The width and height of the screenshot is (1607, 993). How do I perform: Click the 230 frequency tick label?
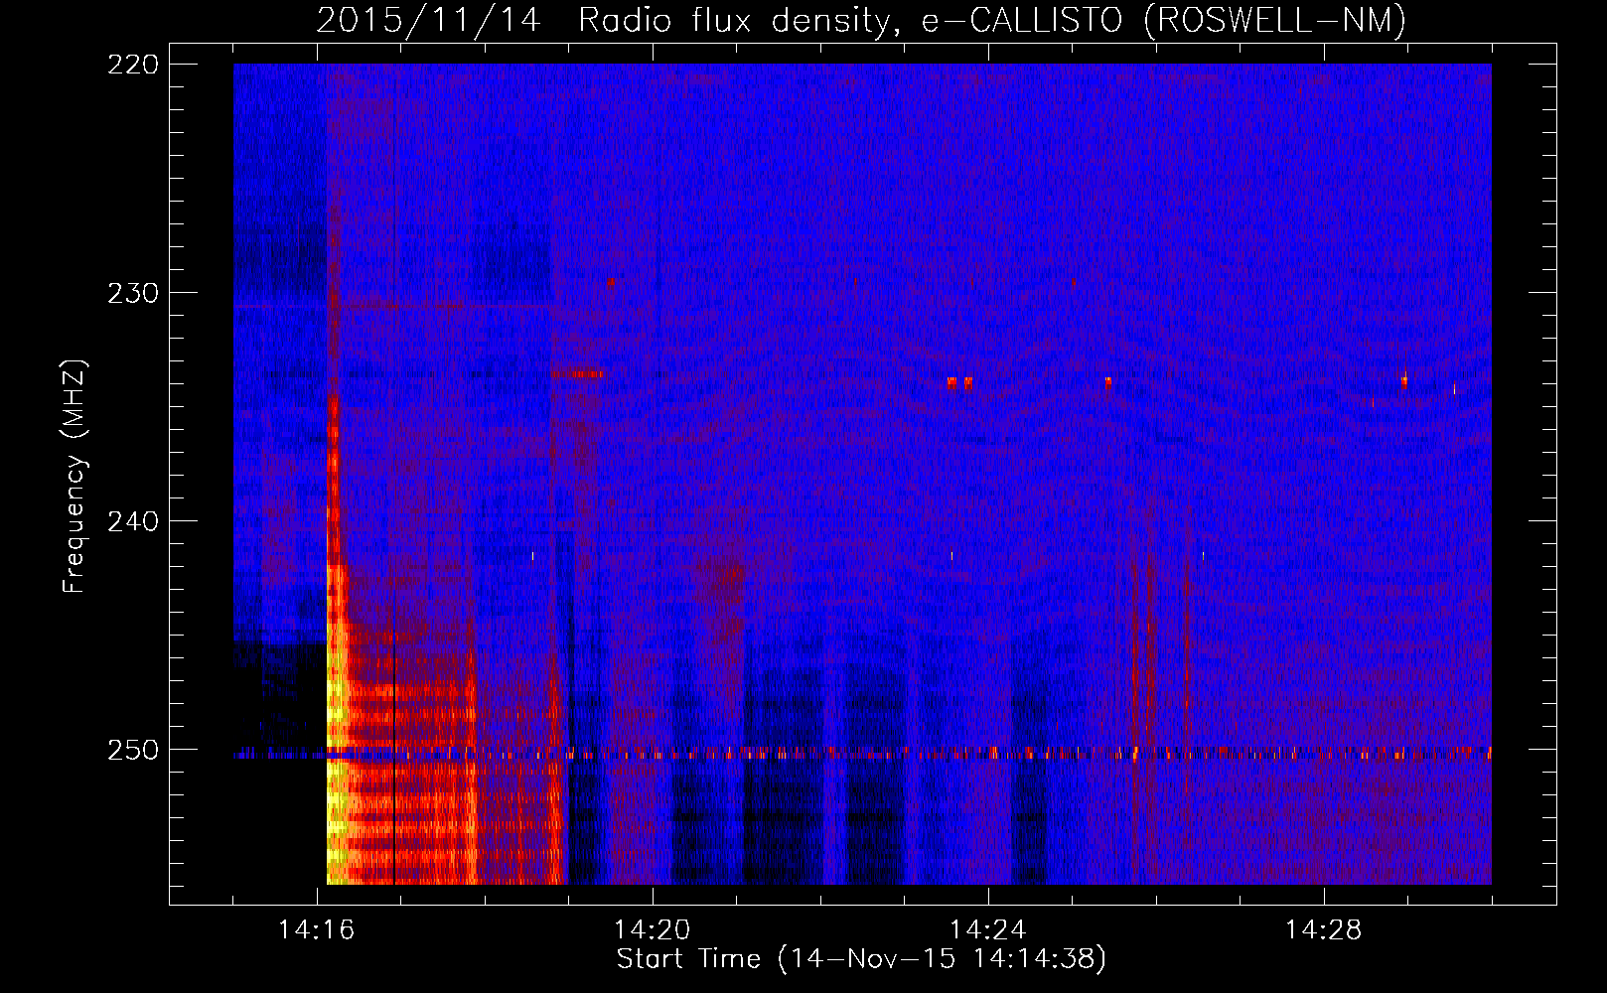tap(133, 293)
